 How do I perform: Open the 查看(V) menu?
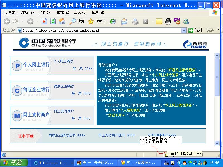click(45, 13)
